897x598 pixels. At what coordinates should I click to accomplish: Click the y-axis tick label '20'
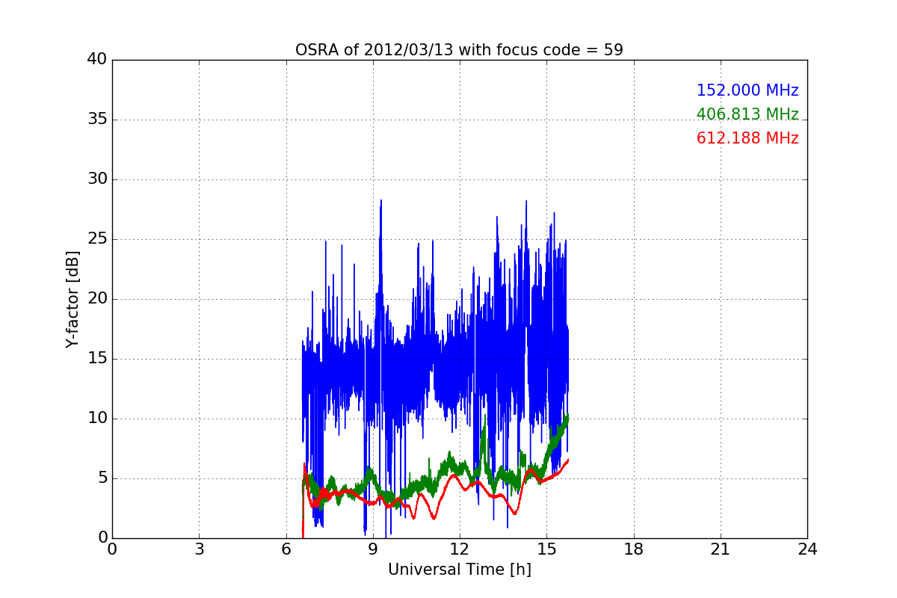[x=97, y=299]
